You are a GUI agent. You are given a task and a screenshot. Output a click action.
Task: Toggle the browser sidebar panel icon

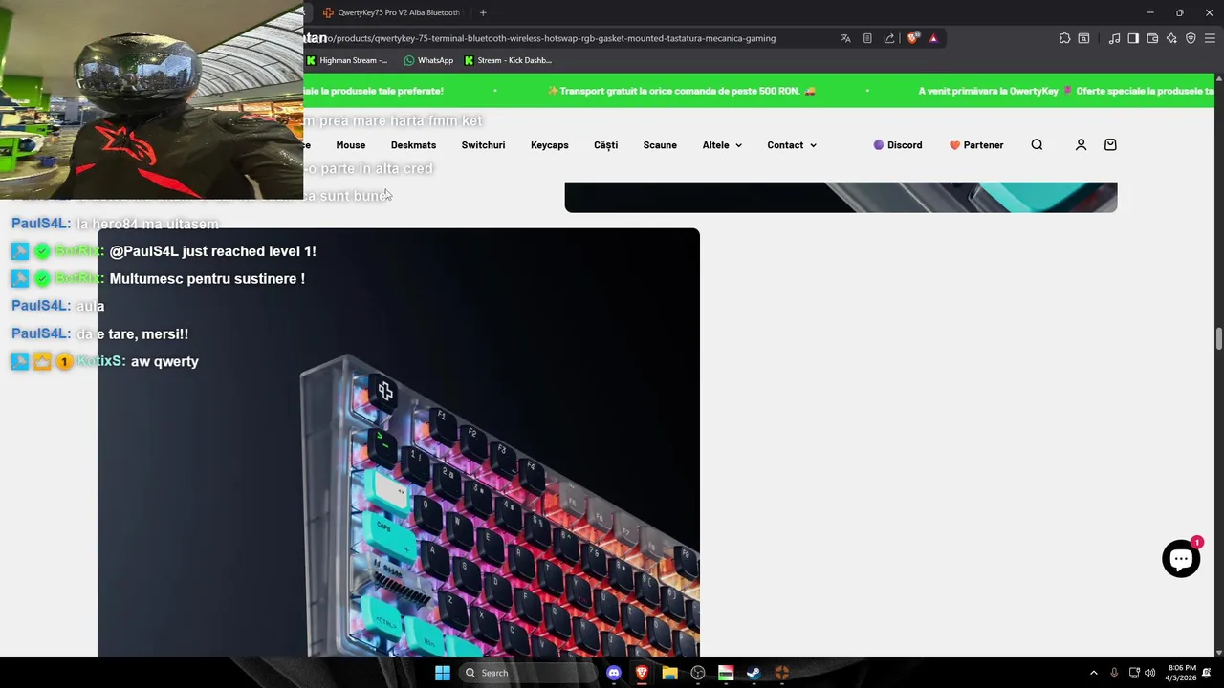click(1133, 38)
